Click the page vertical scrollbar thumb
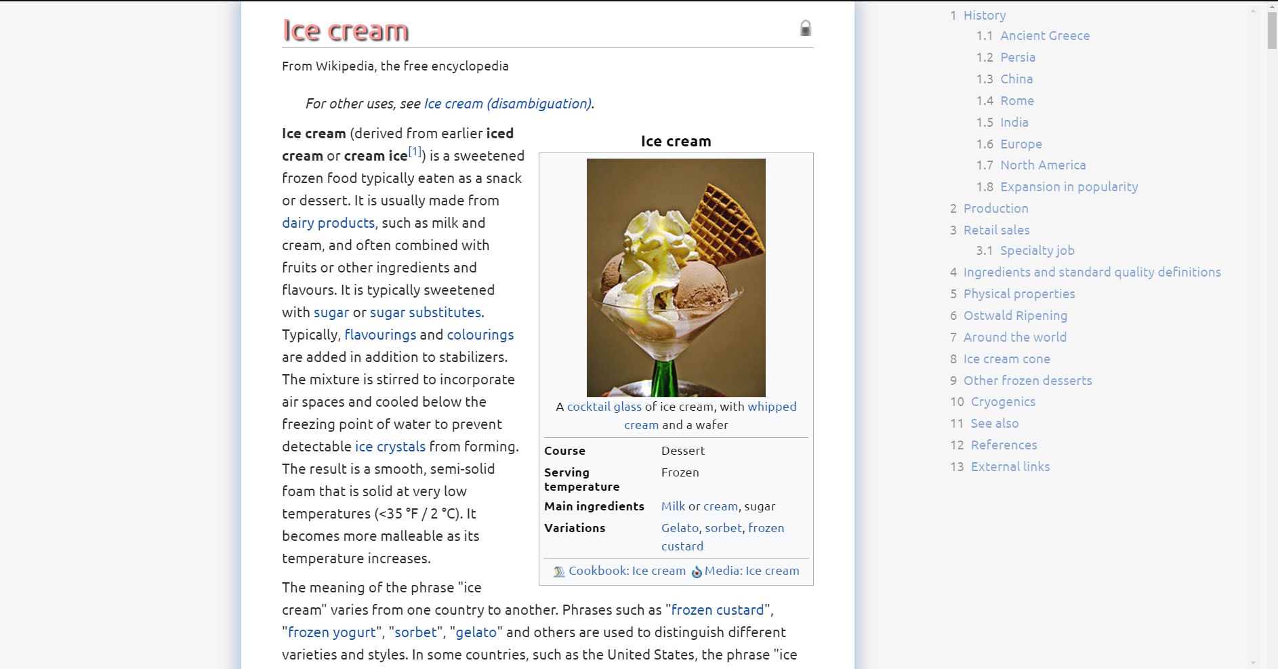Screen dimensions: 1278x669 [x=1272, y=31]
